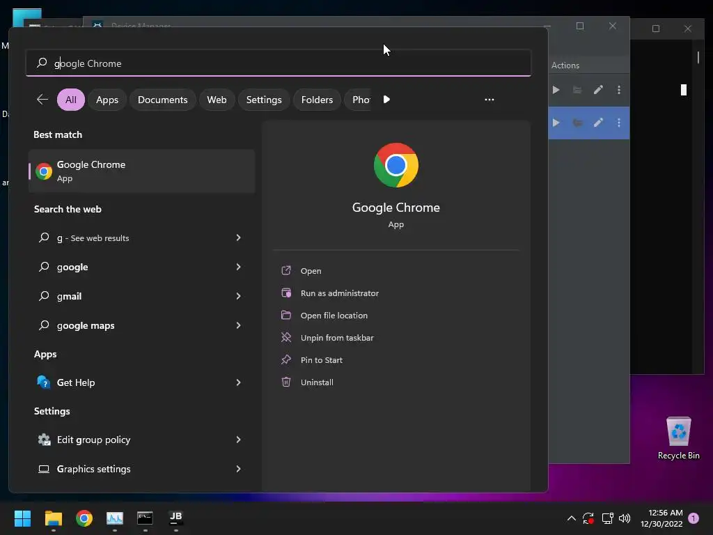713x535 pixels.
Task: Expand the Graphics settings chevron
Action: point(238,469)
